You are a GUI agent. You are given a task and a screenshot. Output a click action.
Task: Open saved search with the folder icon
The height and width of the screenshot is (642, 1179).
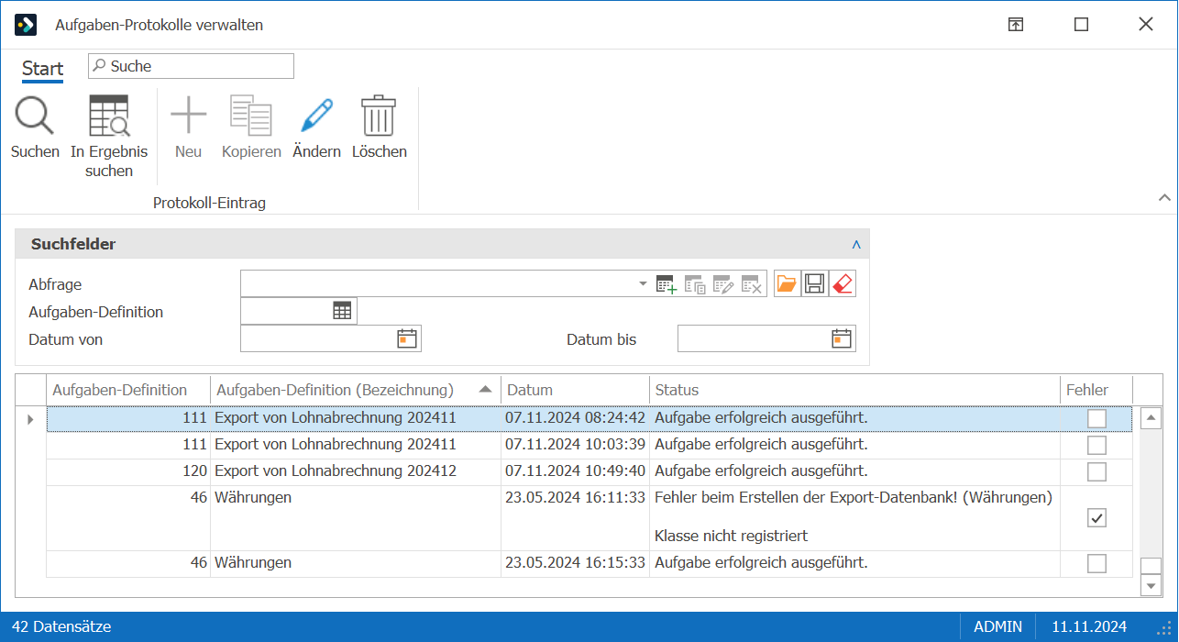point(787,284)
